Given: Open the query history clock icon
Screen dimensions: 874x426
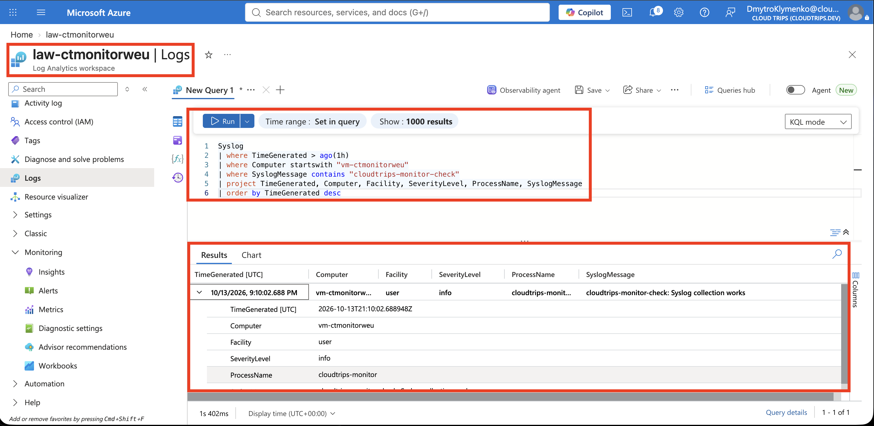Looking at the screenshot, I should tap(177, 177).
